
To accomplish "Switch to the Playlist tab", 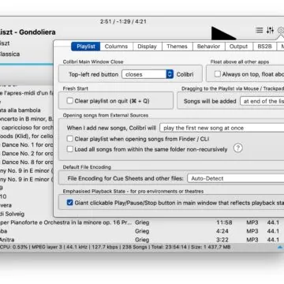I will 86,47.
